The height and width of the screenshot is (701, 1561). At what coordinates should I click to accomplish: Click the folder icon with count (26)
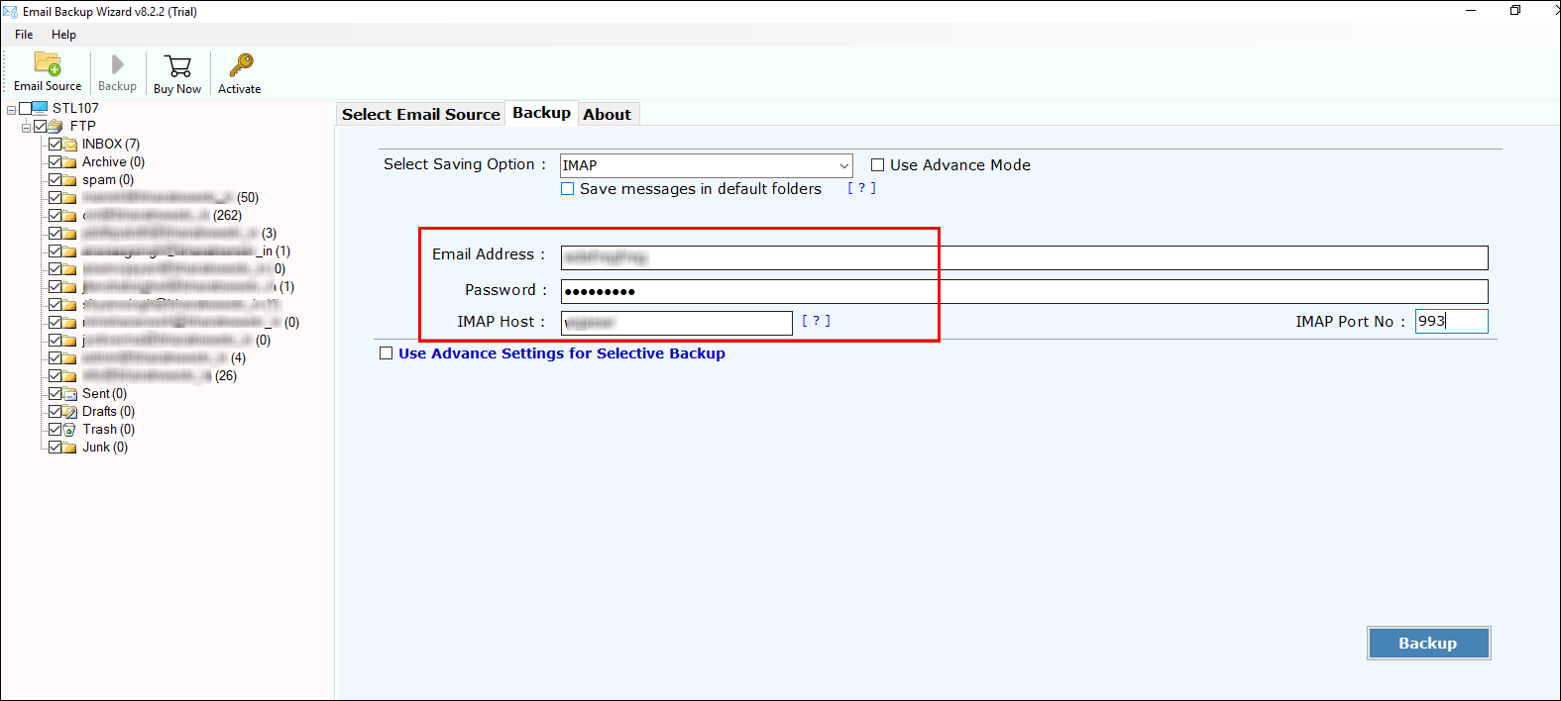pyautogui.click(x=70, y=376)
